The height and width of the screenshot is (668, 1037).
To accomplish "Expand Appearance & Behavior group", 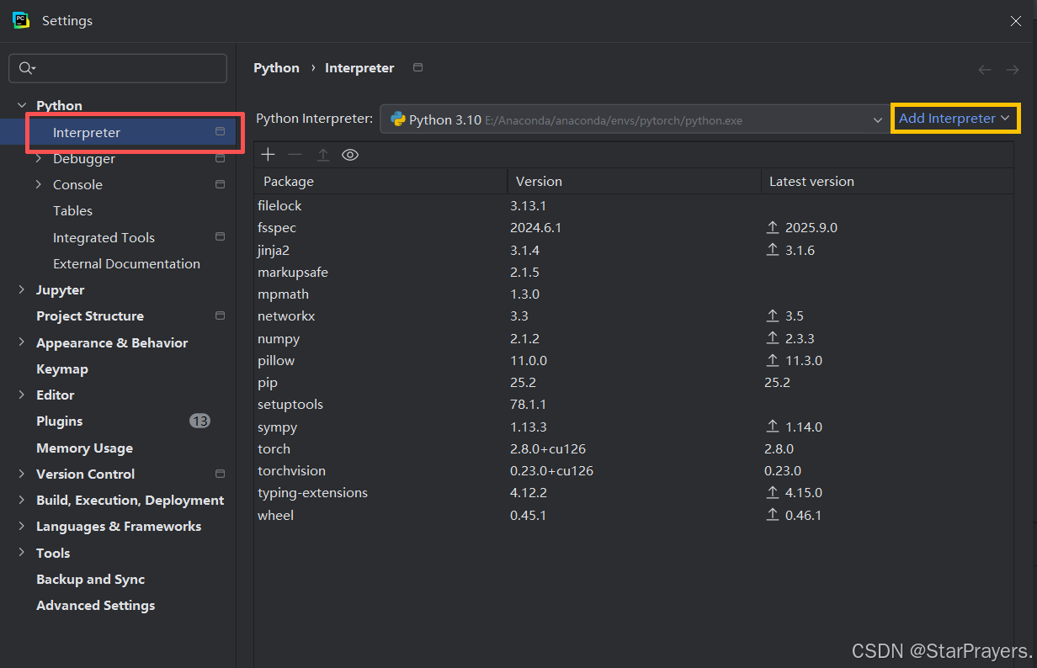I will (21, 343).
